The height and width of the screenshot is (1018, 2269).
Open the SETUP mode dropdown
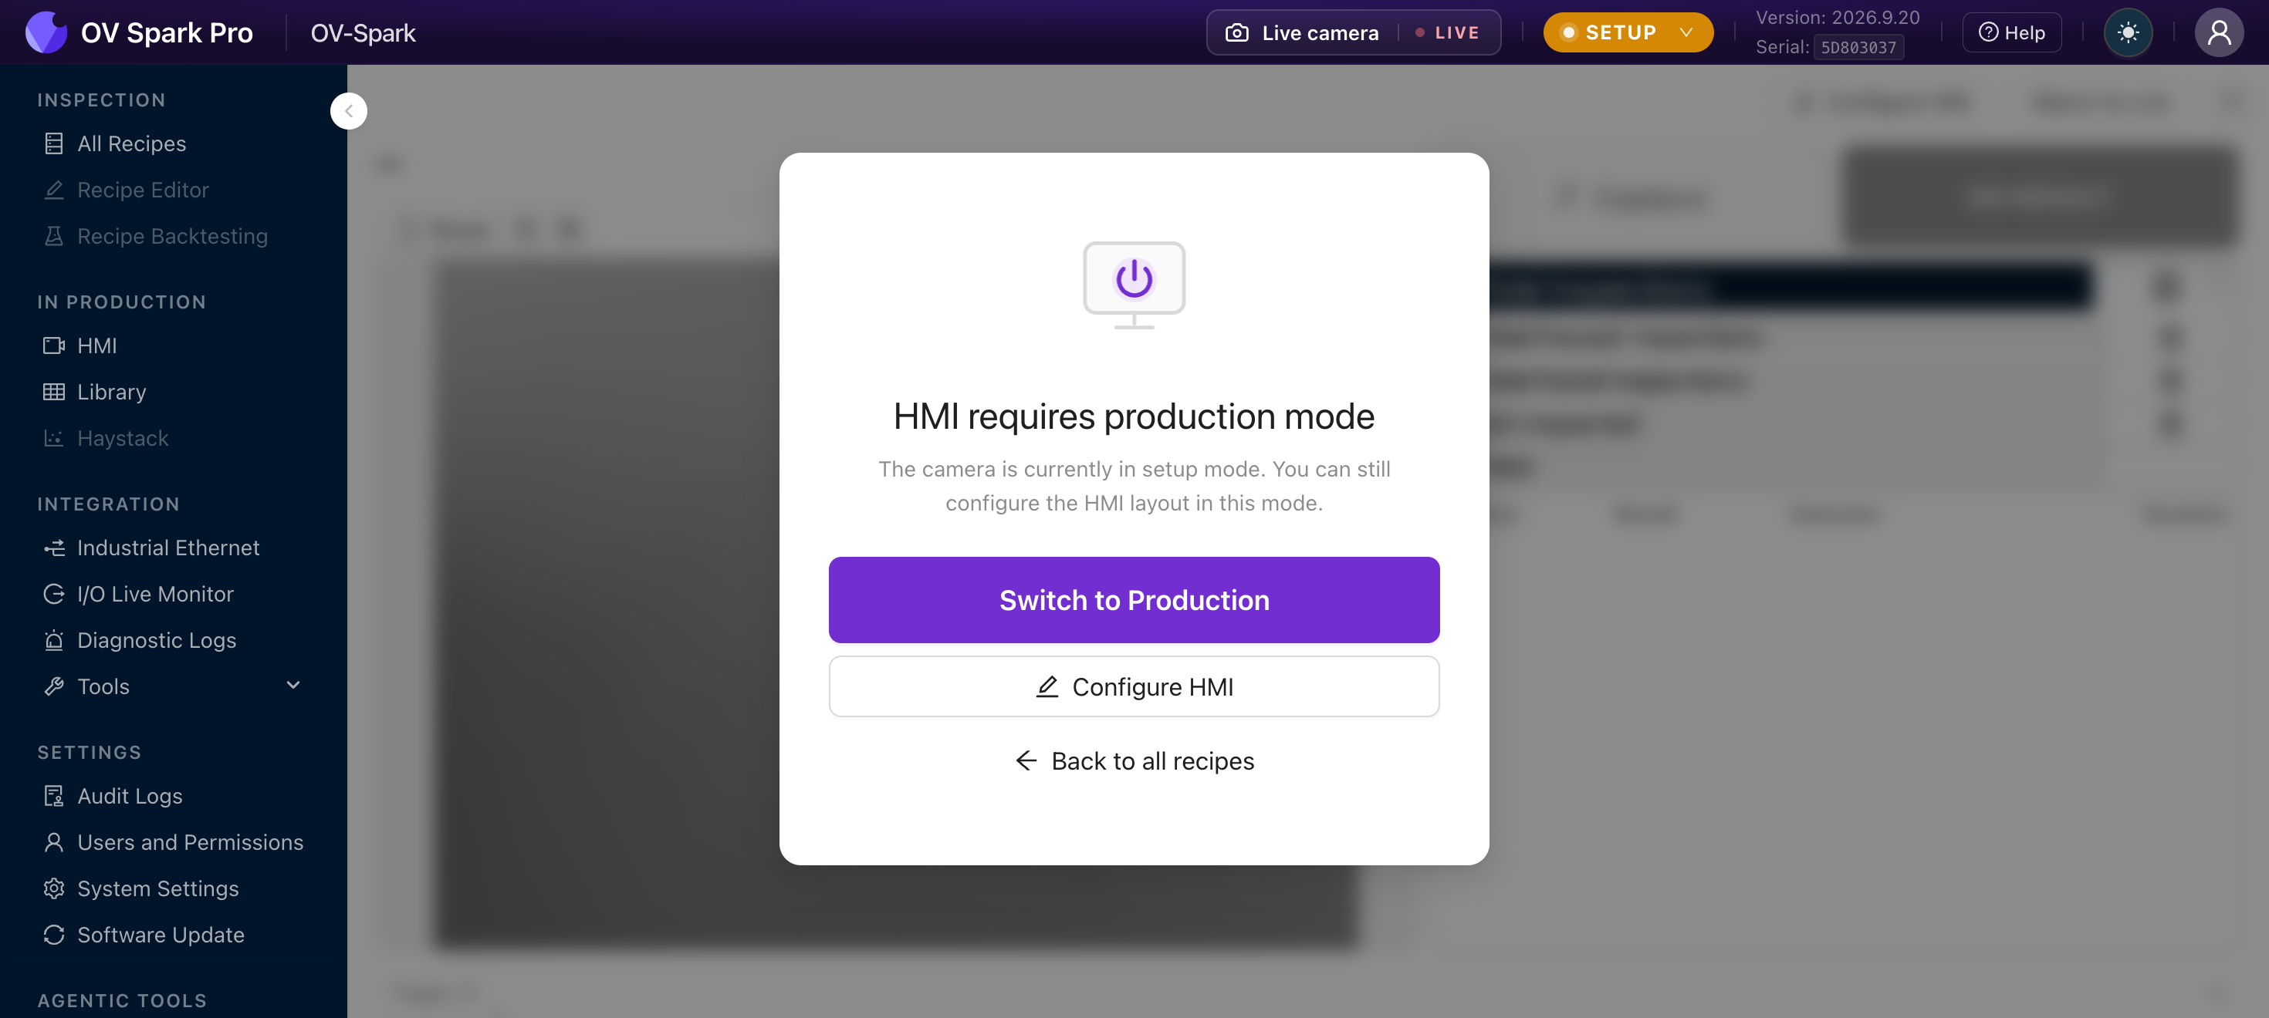click(x=1628, y=32)
